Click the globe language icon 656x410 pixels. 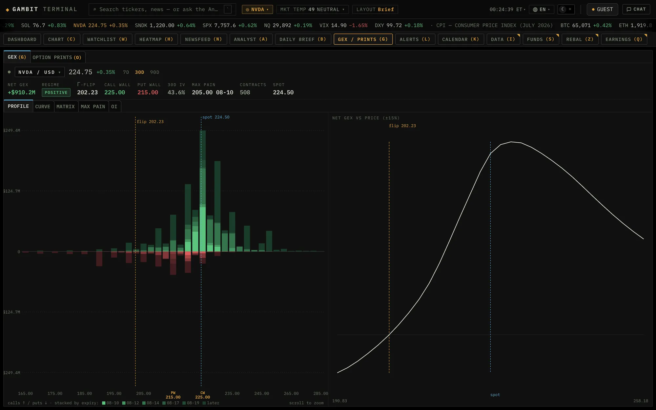535,10
